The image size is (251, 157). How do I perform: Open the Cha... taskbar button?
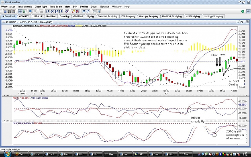click(x=110, y=154)
